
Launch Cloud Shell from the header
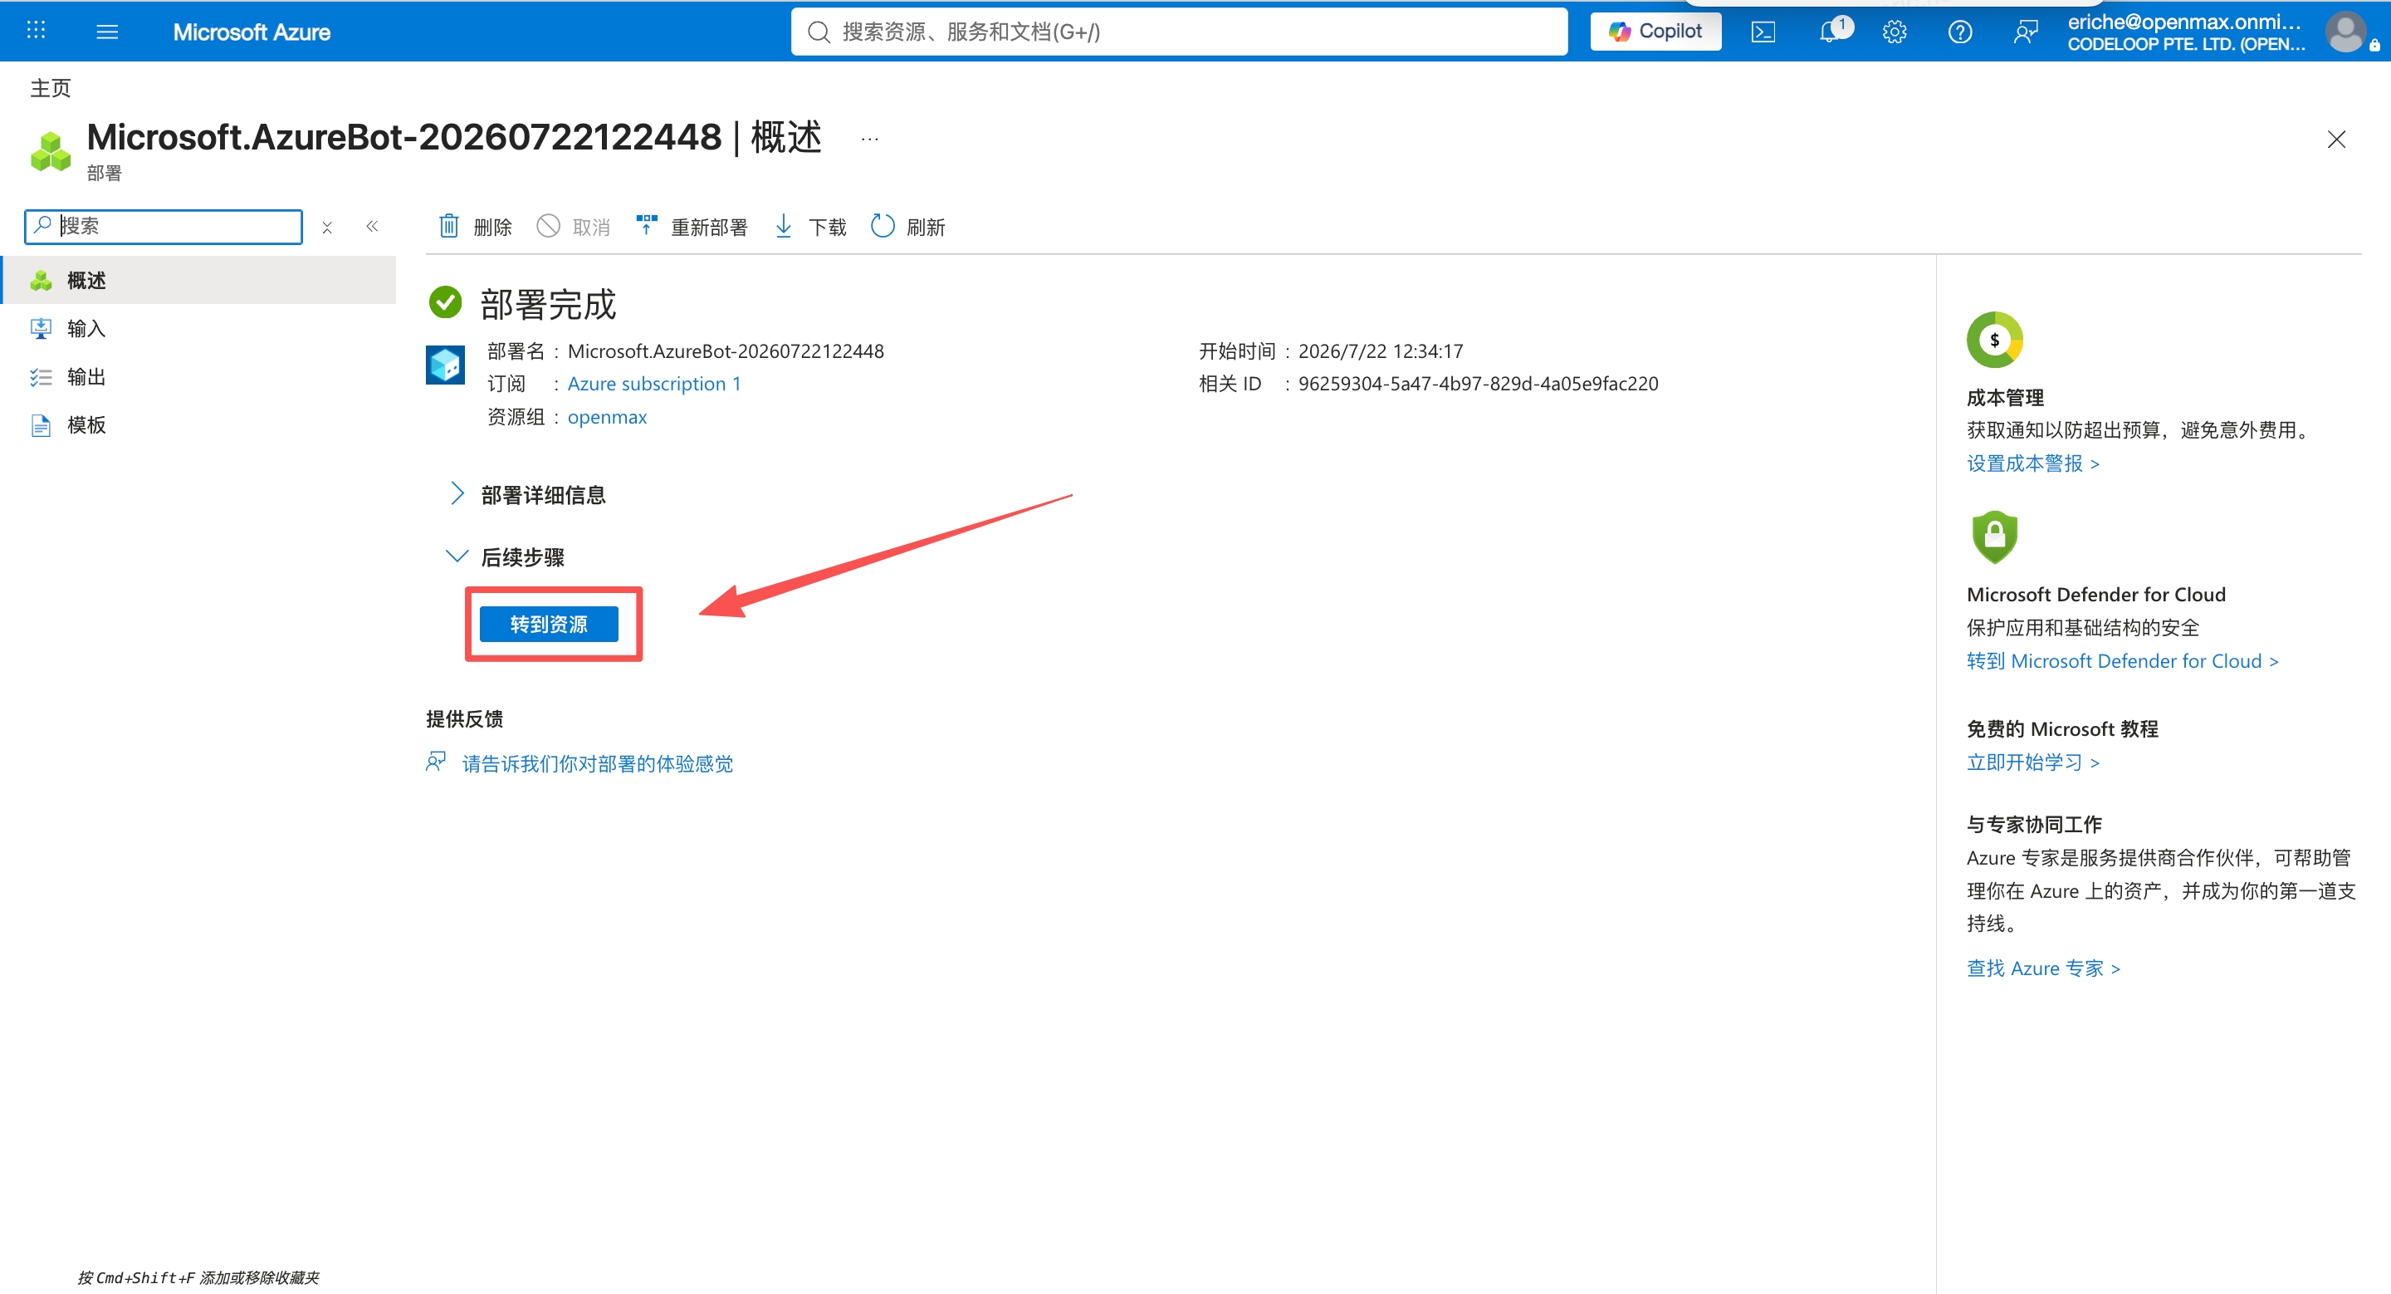(x=1763, y=32)
